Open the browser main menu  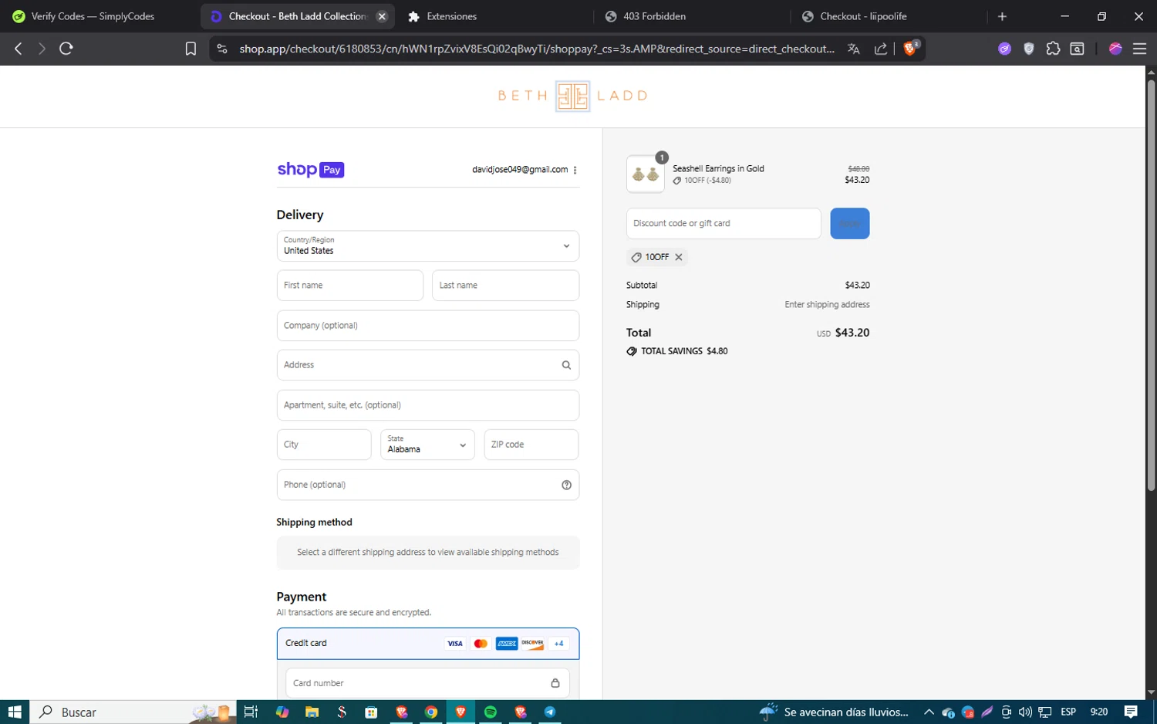[1139, 49]
